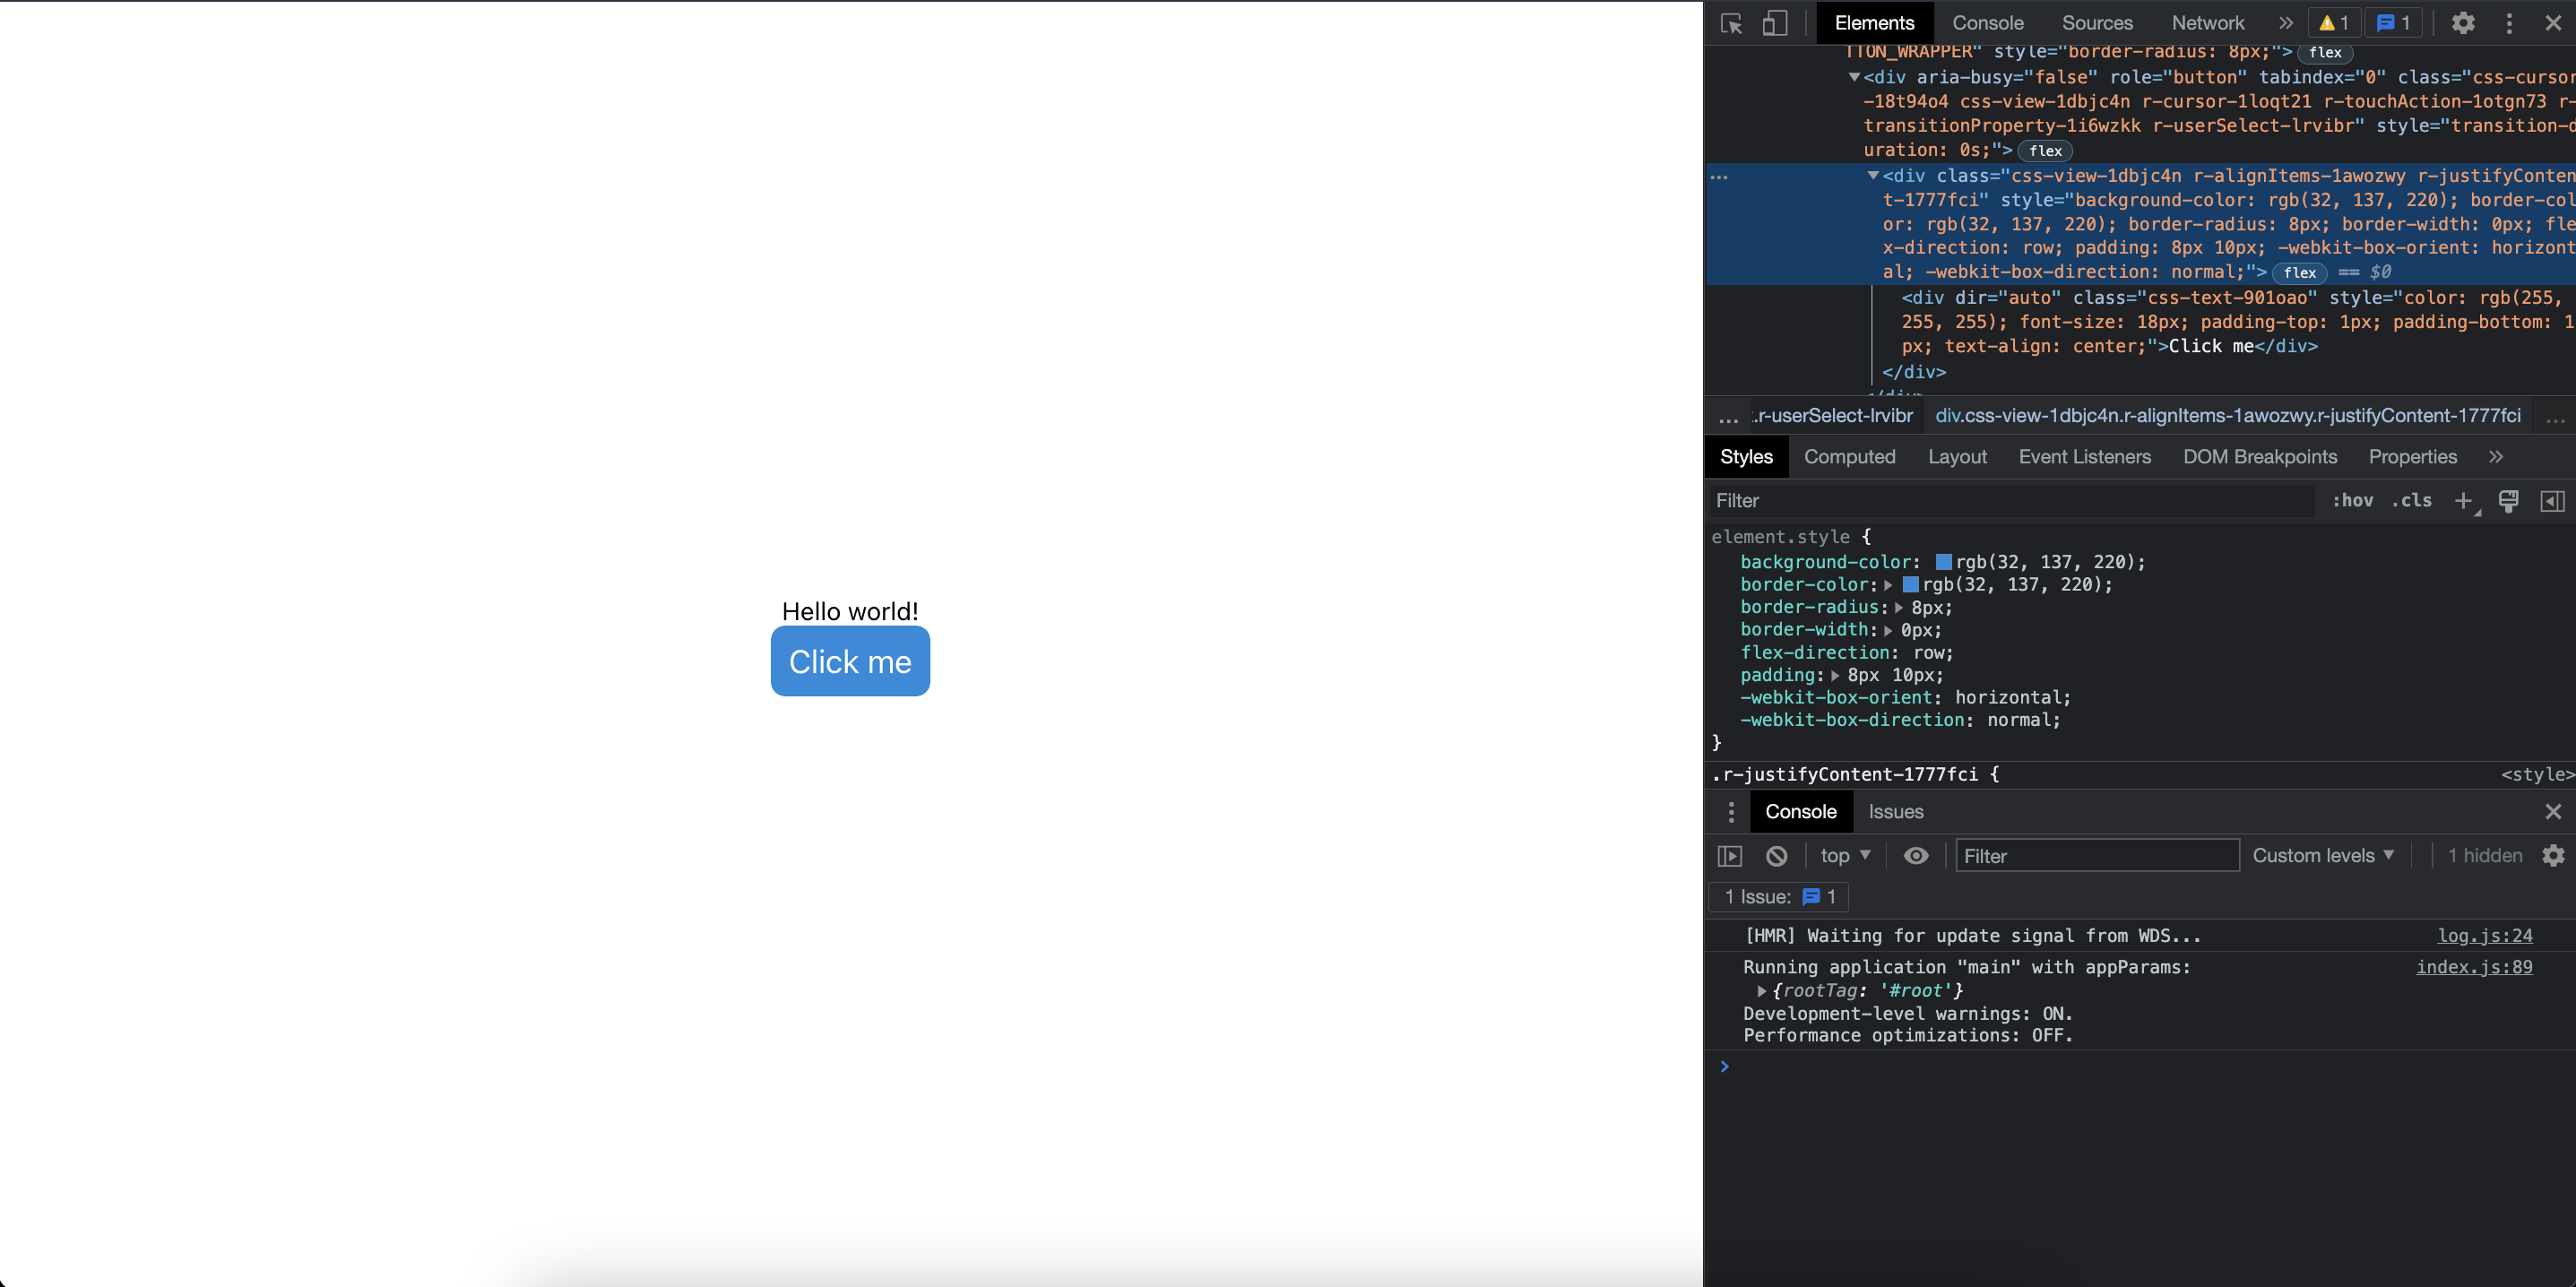The image size is (2576, 1287).
Task: Add a new style rule with the plus icon
Action: click(x=2463, y=500)
